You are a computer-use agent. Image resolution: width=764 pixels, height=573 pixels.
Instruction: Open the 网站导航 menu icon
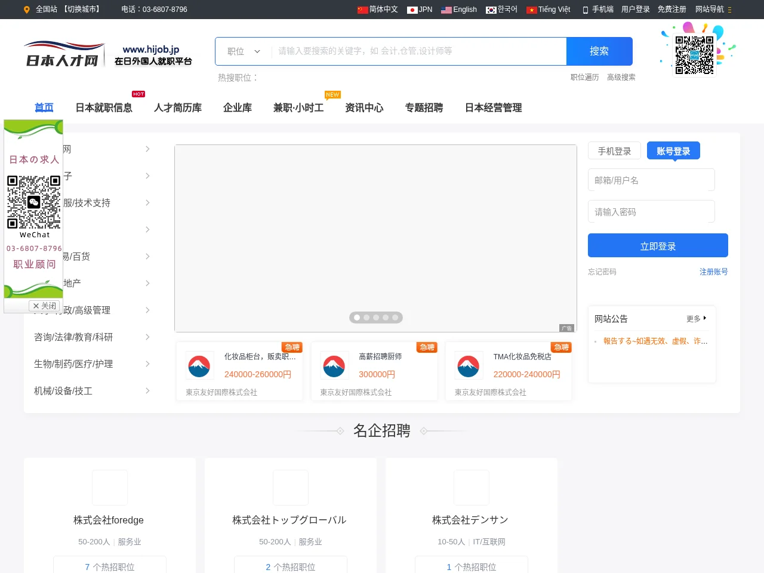click(729, 10)
